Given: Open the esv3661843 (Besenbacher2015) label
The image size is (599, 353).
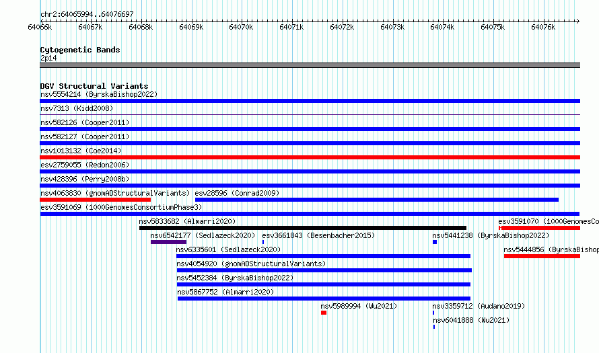Looking at the screenshot, I should pos(318,235).
